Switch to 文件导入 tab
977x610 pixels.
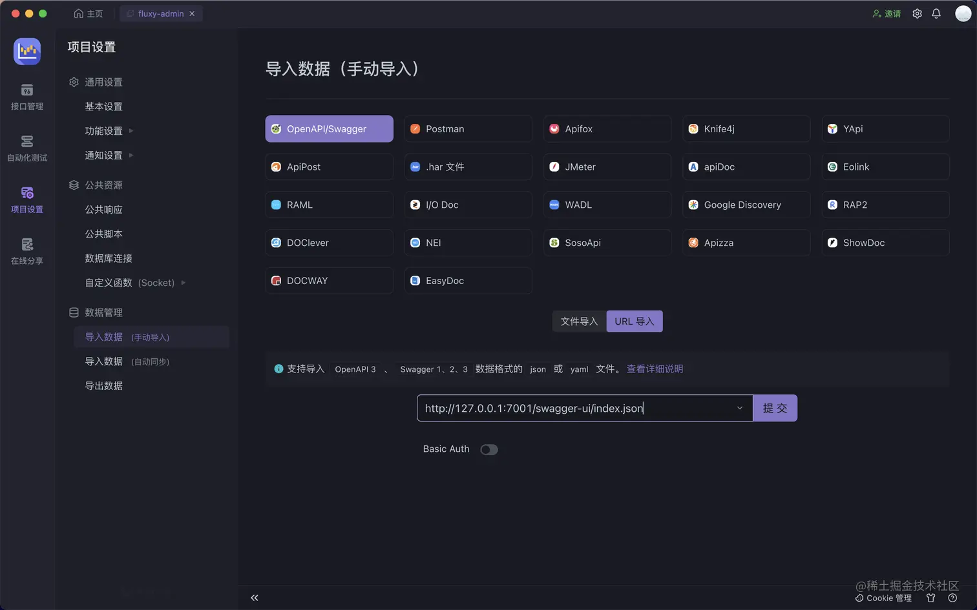[579, 321]
